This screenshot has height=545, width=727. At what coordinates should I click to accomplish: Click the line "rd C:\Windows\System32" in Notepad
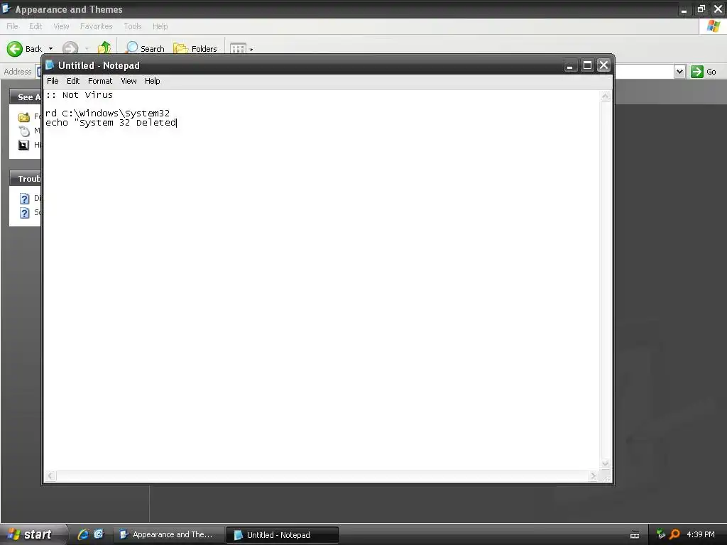(x=108, y=113)
